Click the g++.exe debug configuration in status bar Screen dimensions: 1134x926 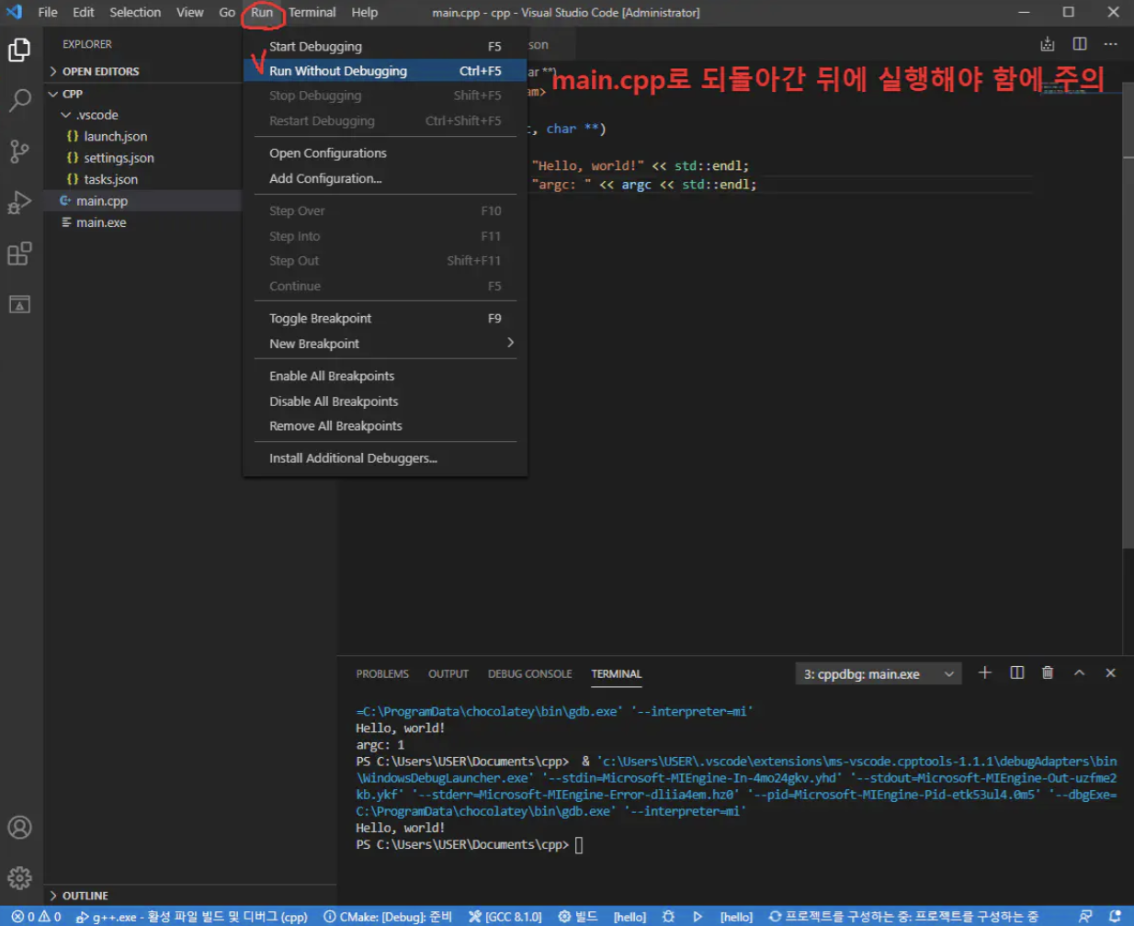[192, 916]
